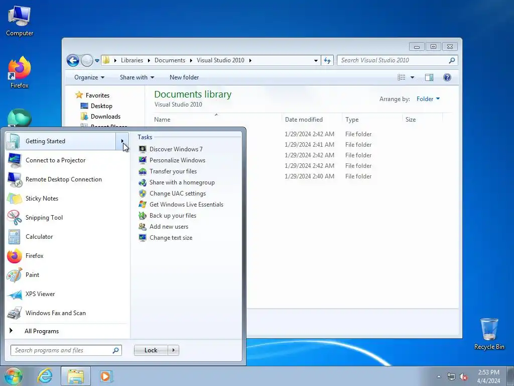Click the Refresh button in Explorer
This screenshot has height=386, width=514.
pyautogui.click(x=327, y=60)
